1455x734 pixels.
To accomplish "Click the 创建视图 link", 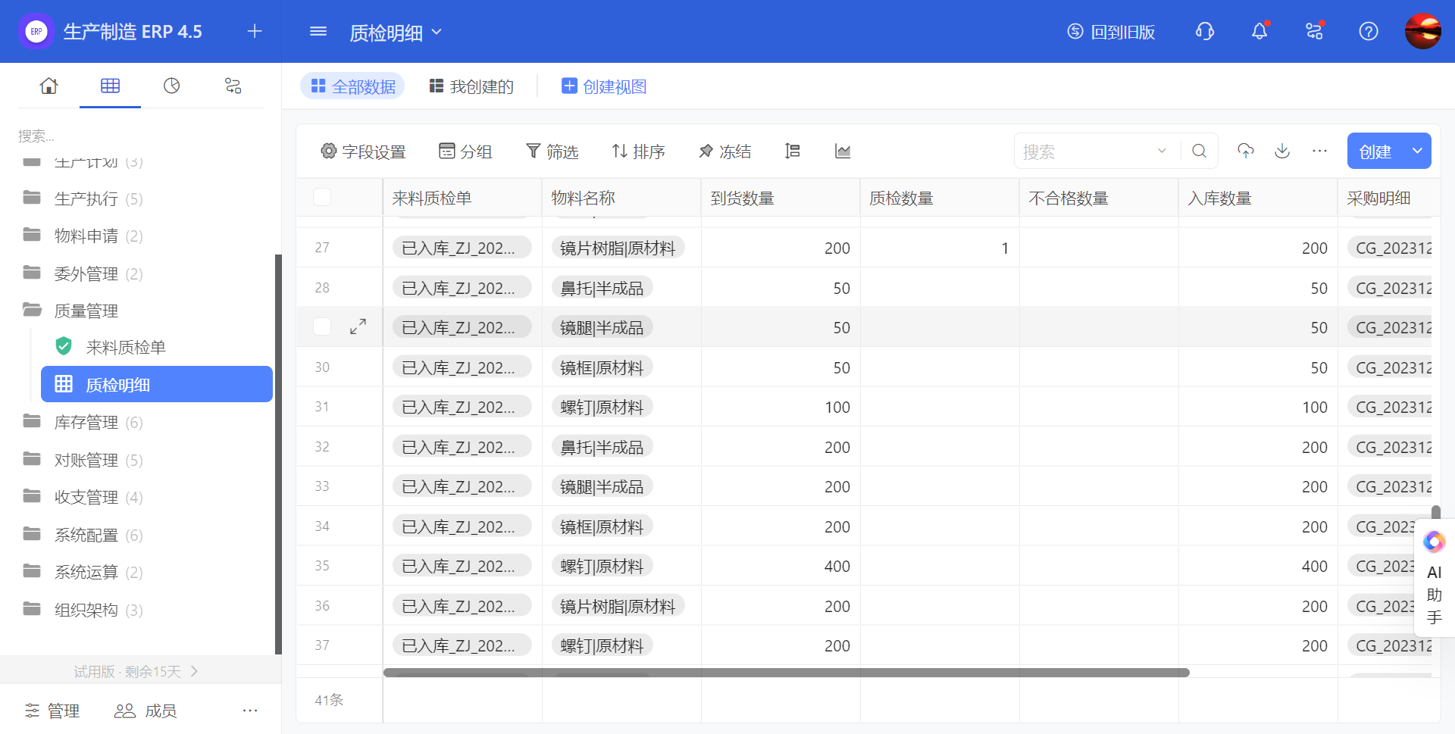I will (604, 87).
